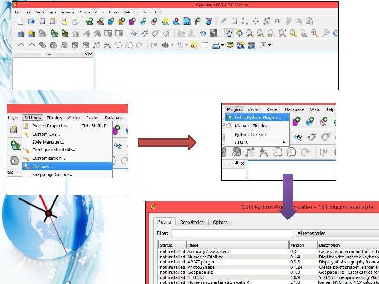The width and height of the screenshot is (379, 284).
Task: Click Save Project floppy icon in main toolbar
Action: pos(42,22)
